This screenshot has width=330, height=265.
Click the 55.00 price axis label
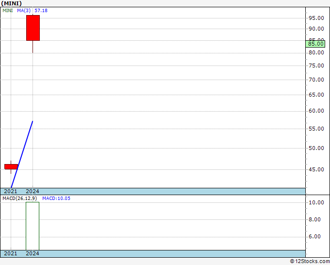click(316, 129)
